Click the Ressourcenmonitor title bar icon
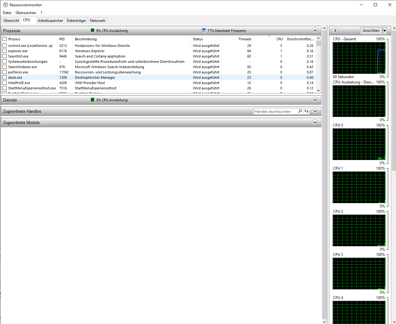This screenshot has width=396, height=324. point(5,5)
